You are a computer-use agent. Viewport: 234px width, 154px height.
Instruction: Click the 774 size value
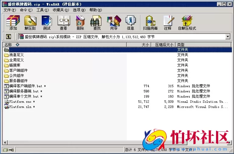146,86
